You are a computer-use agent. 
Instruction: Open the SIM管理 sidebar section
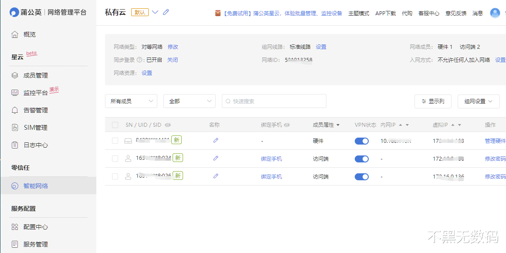tap(16, 127)
